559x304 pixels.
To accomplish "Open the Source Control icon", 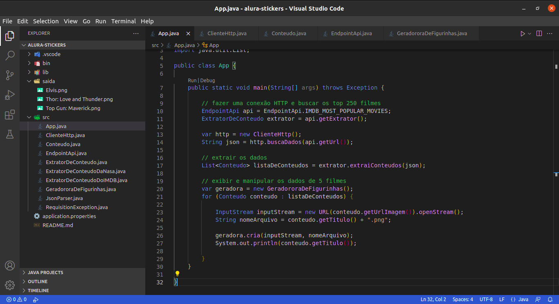I will click(10, 75).
